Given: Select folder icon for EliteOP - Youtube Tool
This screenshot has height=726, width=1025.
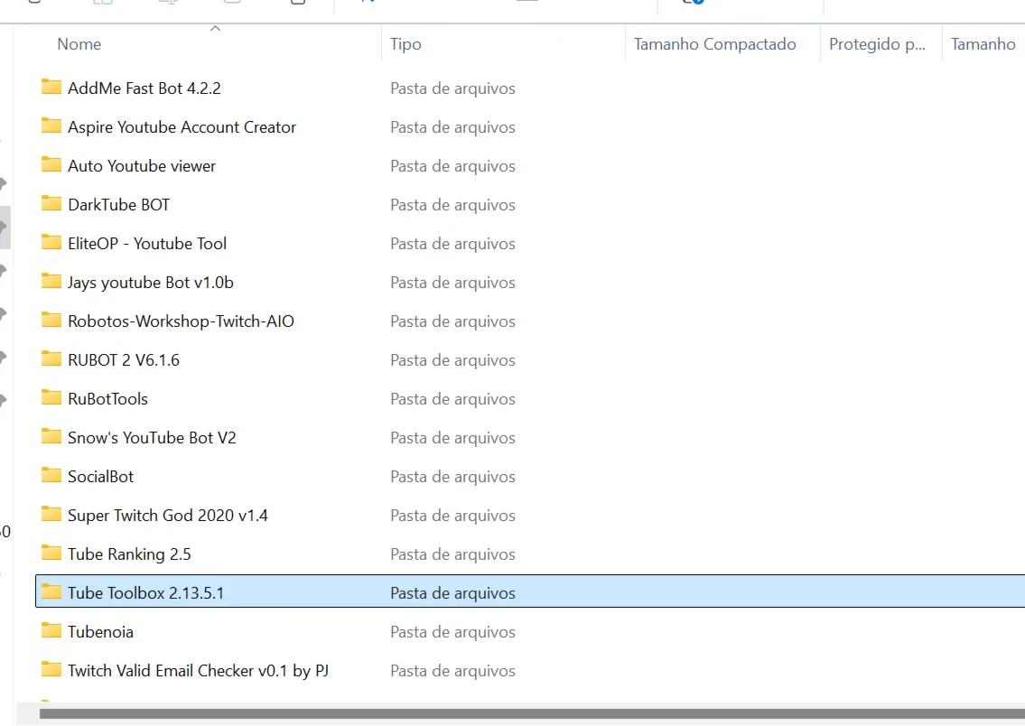Looking at the screenshot, I should click(x=51, y=242).
